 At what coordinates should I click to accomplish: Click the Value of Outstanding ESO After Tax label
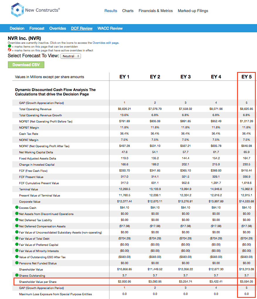(42, 257)
